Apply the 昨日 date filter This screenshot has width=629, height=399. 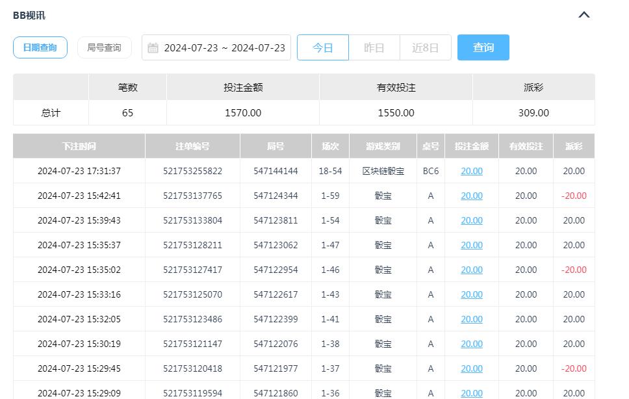(x=374, y=47)
